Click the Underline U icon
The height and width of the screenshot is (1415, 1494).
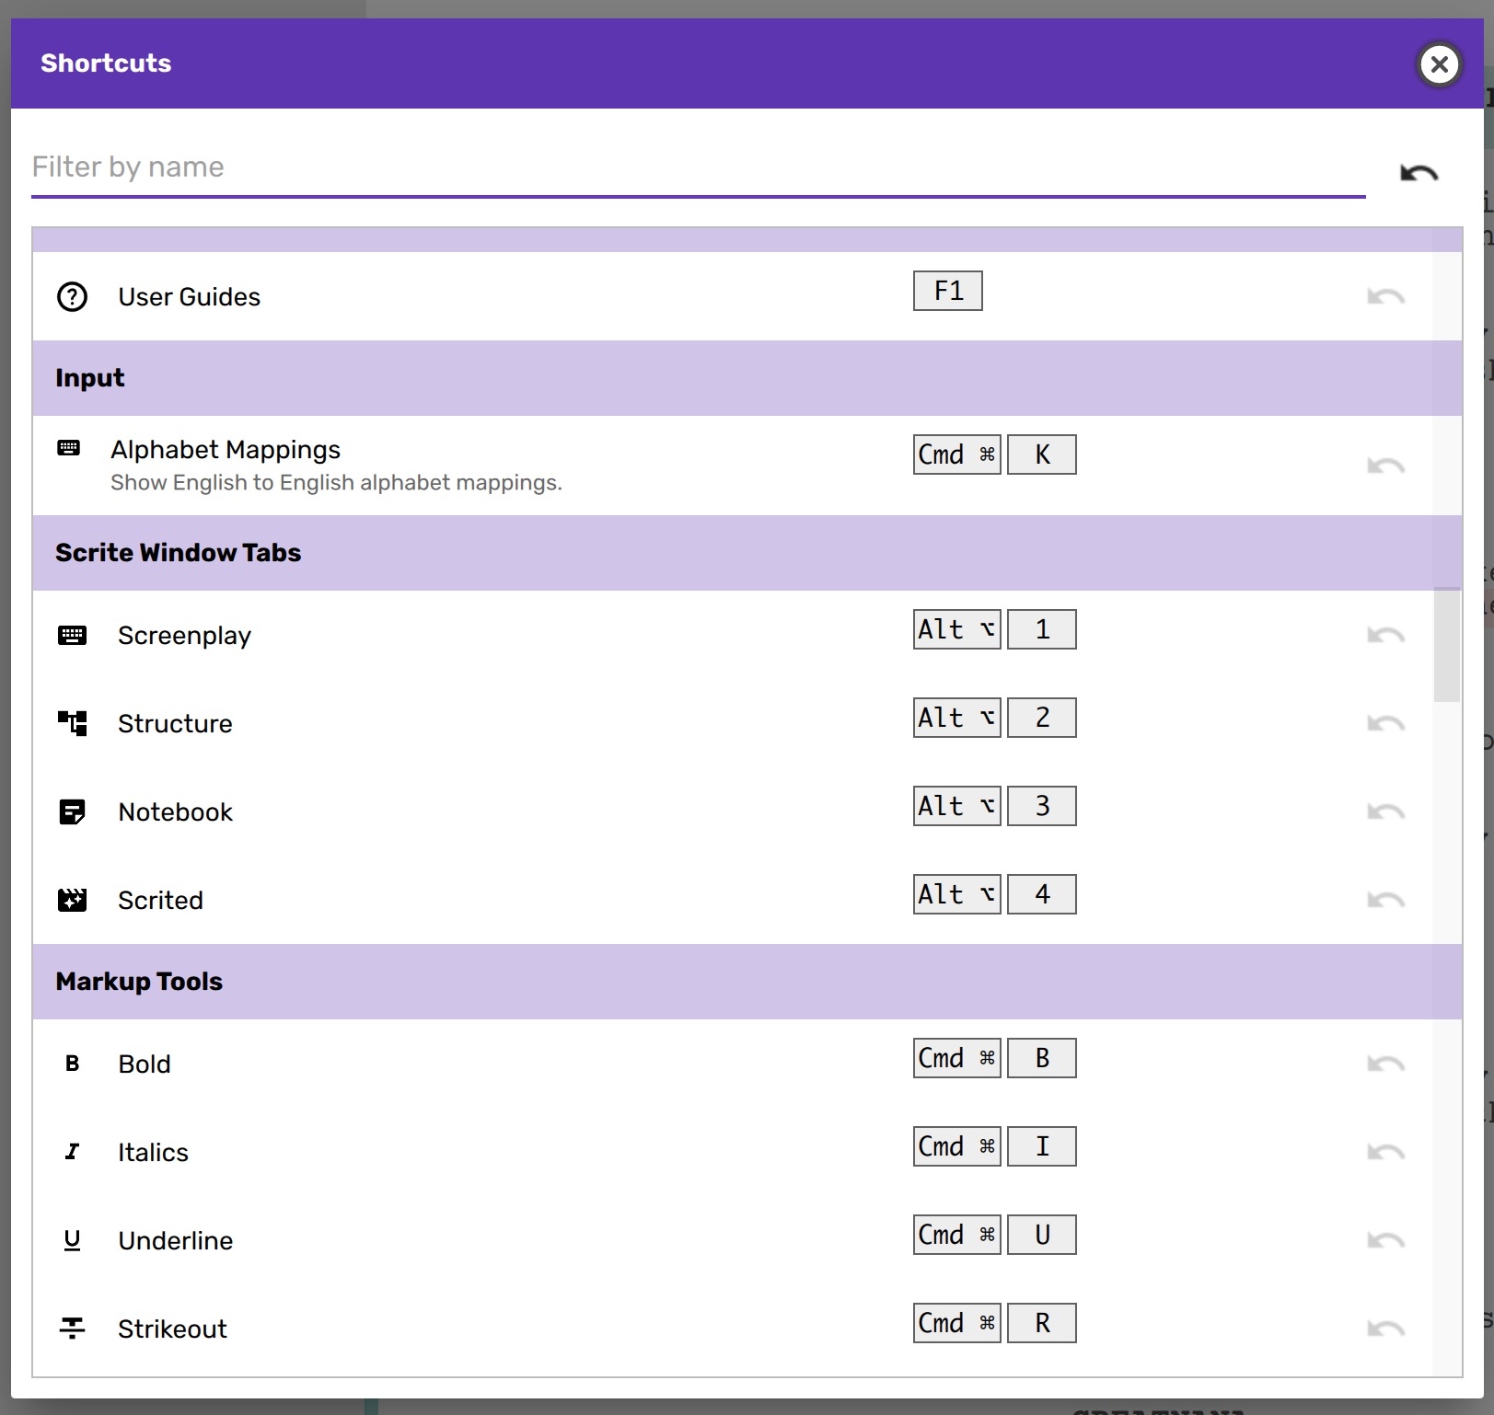pos(72,1240)
